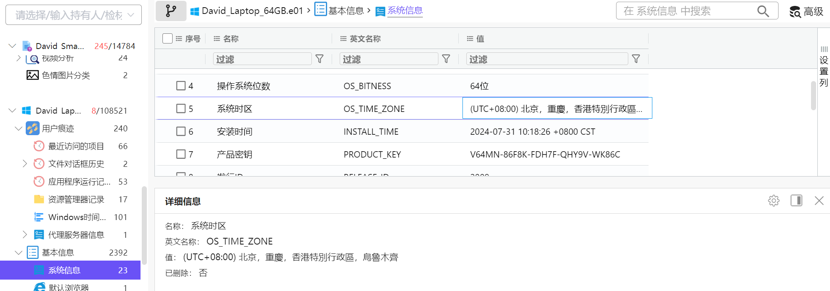Click the Windows icon before David_Laptop_64GB.e01
The height and width of the screenshot is (291, 830).
tap(195, 11)
